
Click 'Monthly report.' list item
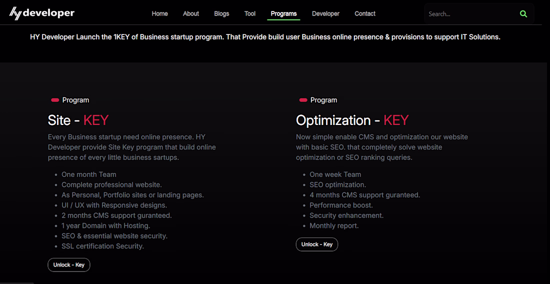click(334, 225)
